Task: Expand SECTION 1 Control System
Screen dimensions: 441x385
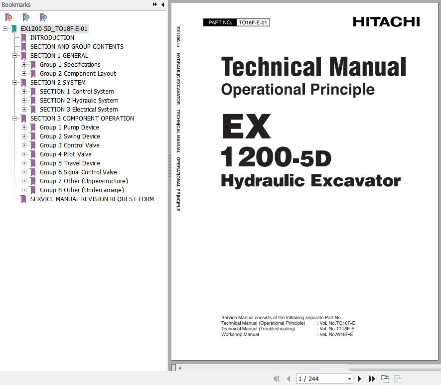Action: tap(24, 92)
